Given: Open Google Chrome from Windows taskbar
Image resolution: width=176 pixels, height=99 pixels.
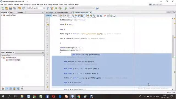Looking at the screenshot, I should [79, 97].
